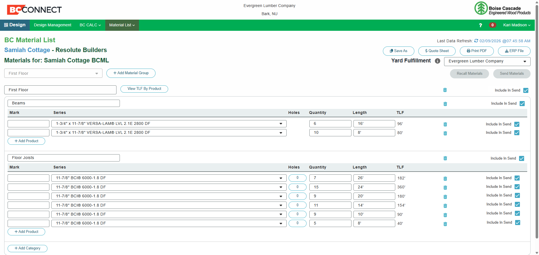
Task: Open the red notification count badge
Action: click(492, 25)
